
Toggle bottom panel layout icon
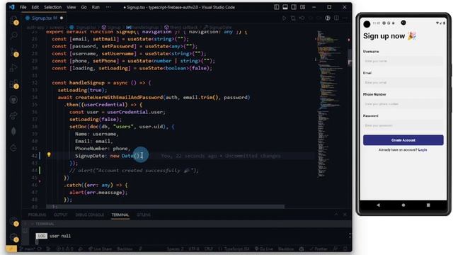tap(285, 7)
